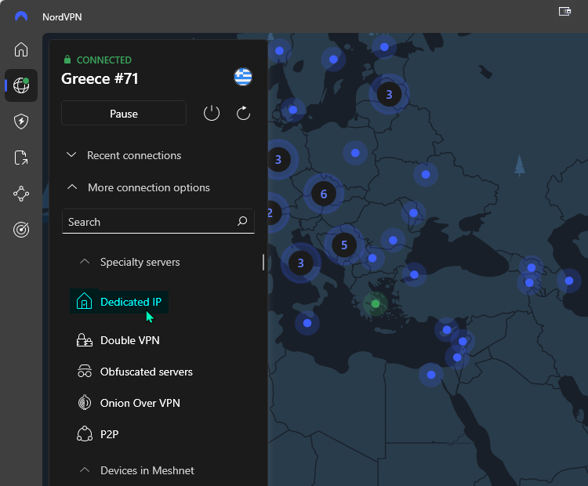Open Threat Protection shield icon
588x486 pixels.
point(21,121)
